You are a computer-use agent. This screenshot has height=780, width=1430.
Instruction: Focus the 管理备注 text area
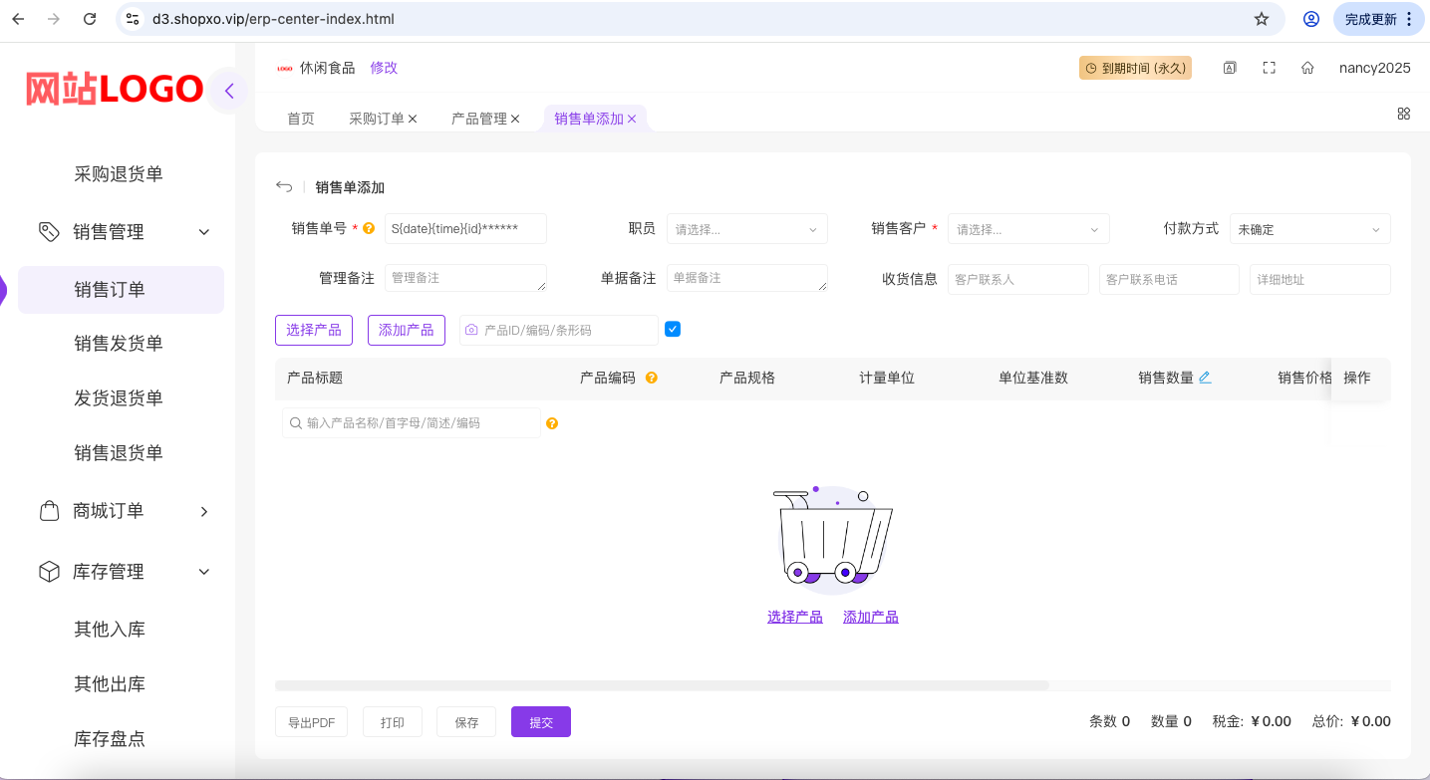(465, 278)
